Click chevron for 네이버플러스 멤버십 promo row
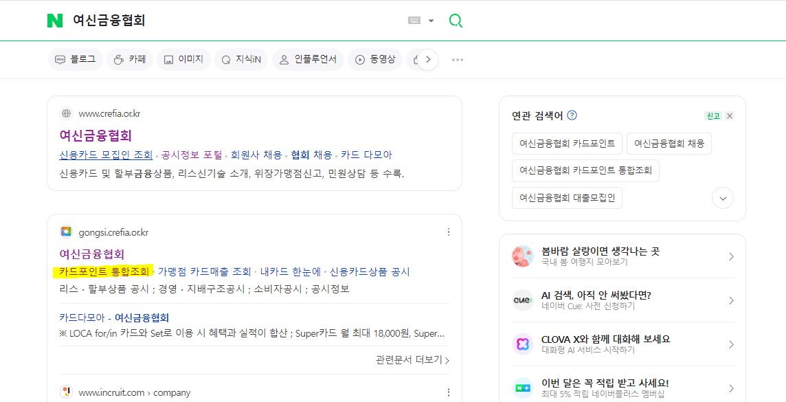This screenshot has height=402, width=786. point(731,388)
